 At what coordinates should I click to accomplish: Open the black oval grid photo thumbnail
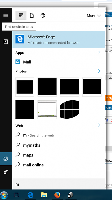pos(70,109)
